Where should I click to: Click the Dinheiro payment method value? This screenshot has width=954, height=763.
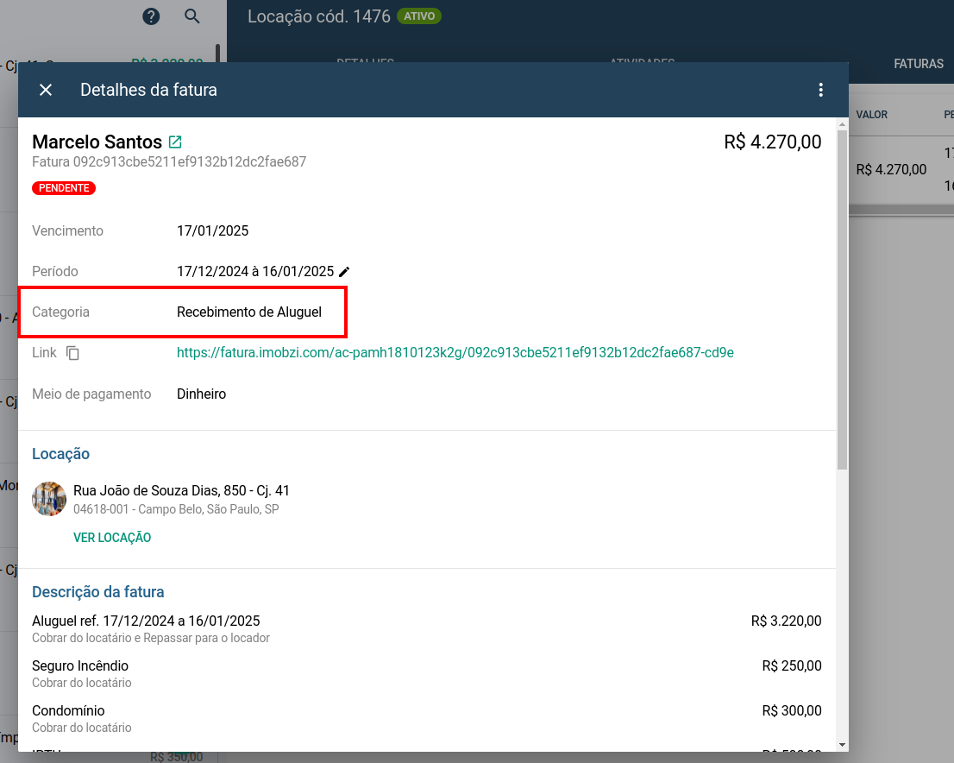pos(201,394)
